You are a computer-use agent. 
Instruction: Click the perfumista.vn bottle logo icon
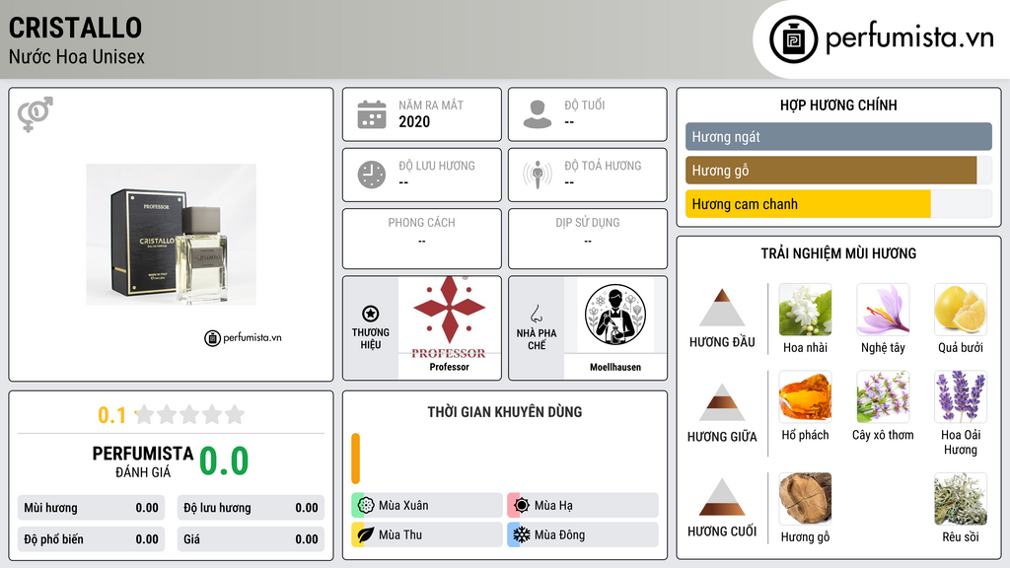click(x=793, y=39)
